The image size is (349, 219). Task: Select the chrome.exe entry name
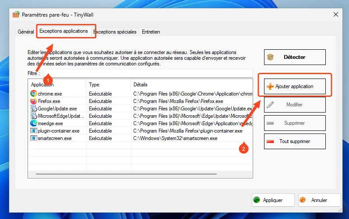tap(50, 94)
